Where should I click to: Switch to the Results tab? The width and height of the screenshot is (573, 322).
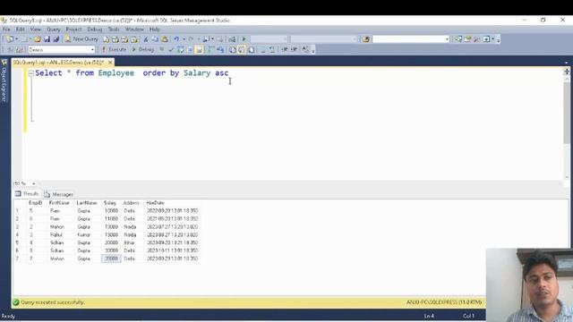(x=27, y=194)
